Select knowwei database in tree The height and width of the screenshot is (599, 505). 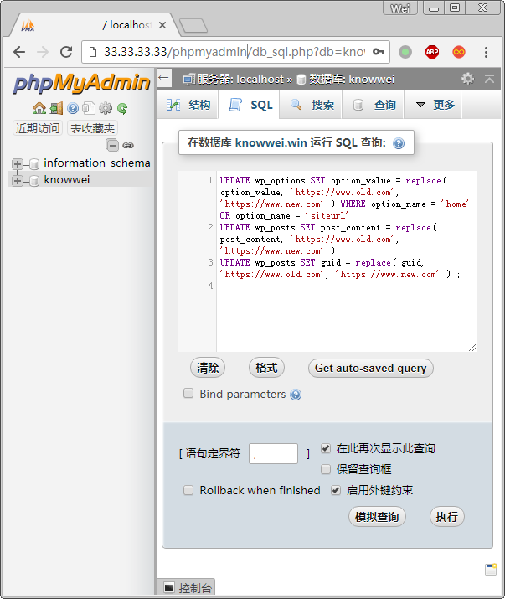point(67,180)
